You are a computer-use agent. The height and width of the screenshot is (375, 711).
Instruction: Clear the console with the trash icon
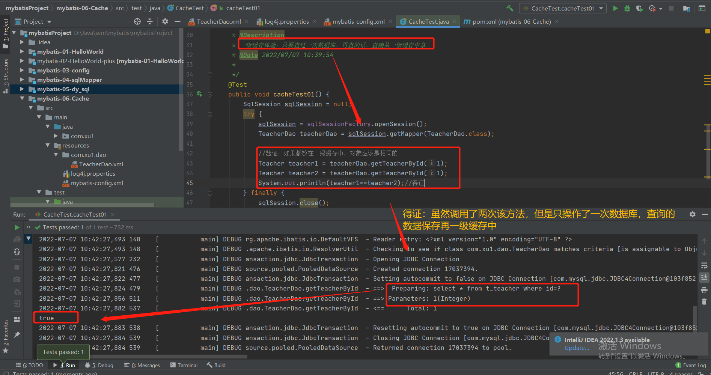[x=704, y=301]
